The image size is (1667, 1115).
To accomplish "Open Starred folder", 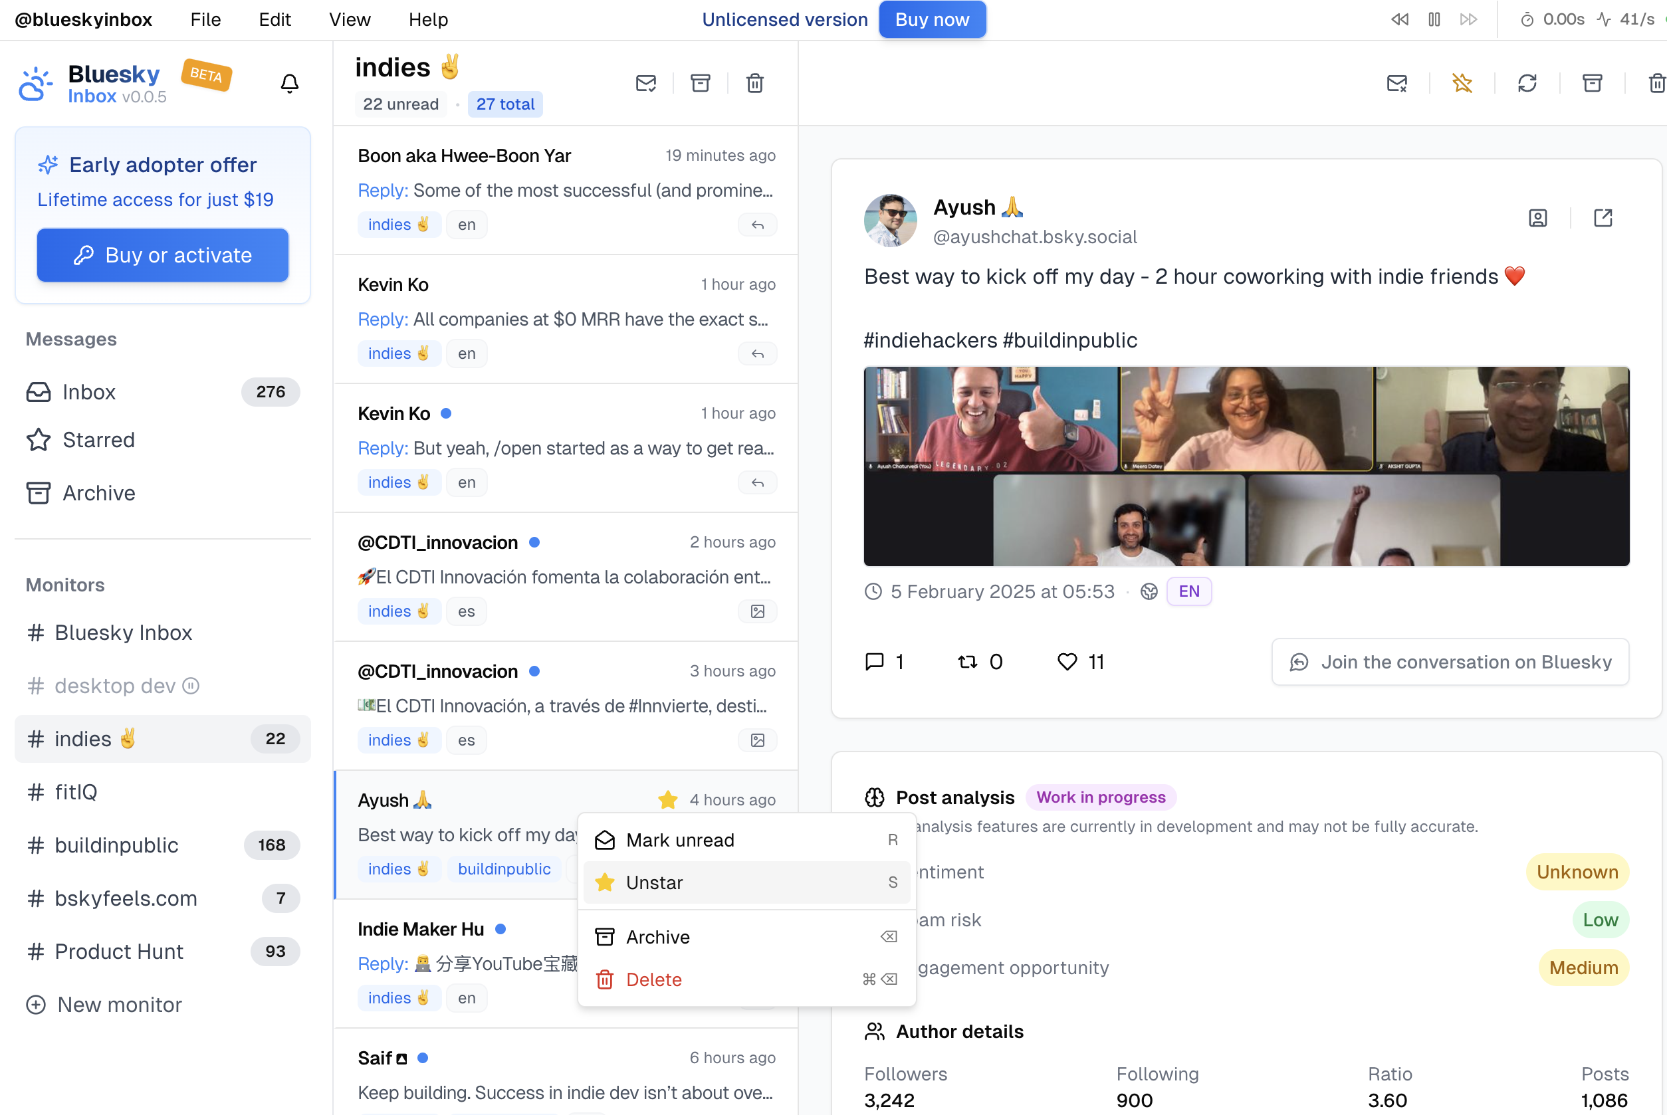I will point(163,440).
